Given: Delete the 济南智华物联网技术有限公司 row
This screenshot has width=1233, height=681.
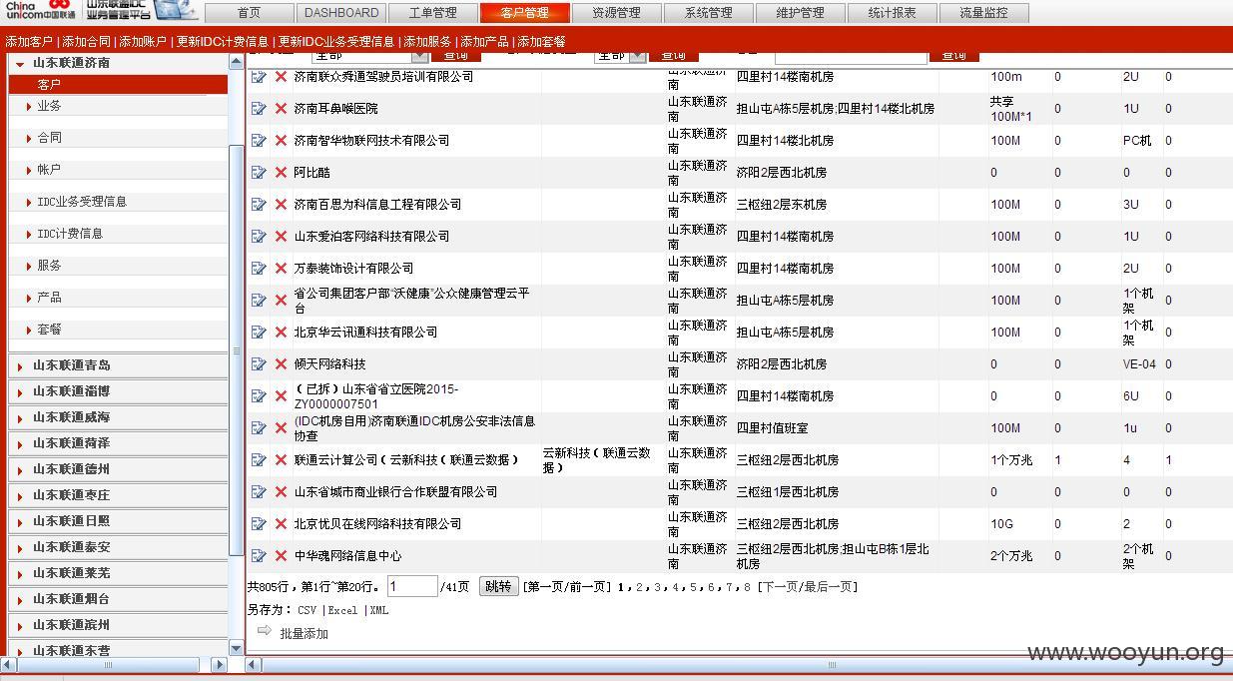Looking at the screenshot, I should [281, 140].
